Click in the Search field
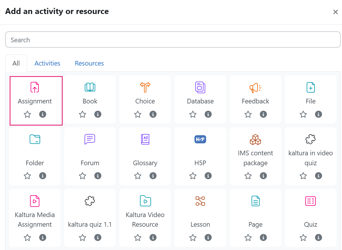Viewport: 342px width, 250px height. pos(173,40)
